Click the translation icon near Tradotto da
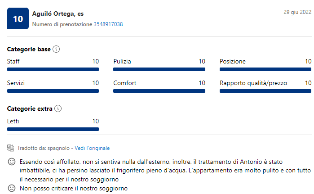This screenshot has height=194, width=314. pos(11,148)
